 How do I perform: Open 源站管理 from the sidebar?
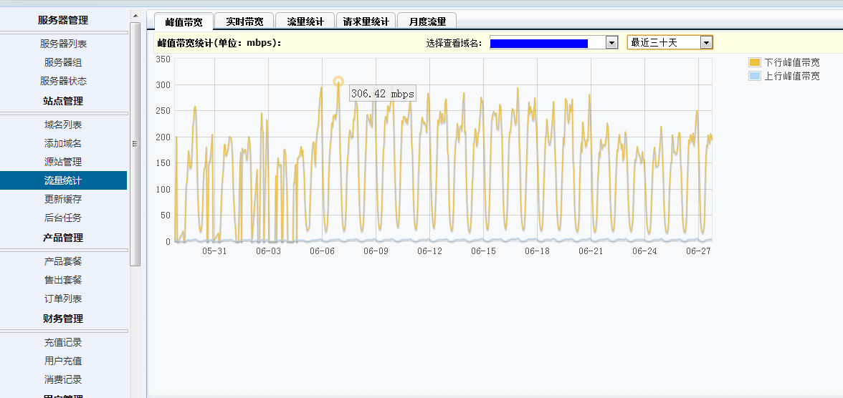[x=63, y=162]
